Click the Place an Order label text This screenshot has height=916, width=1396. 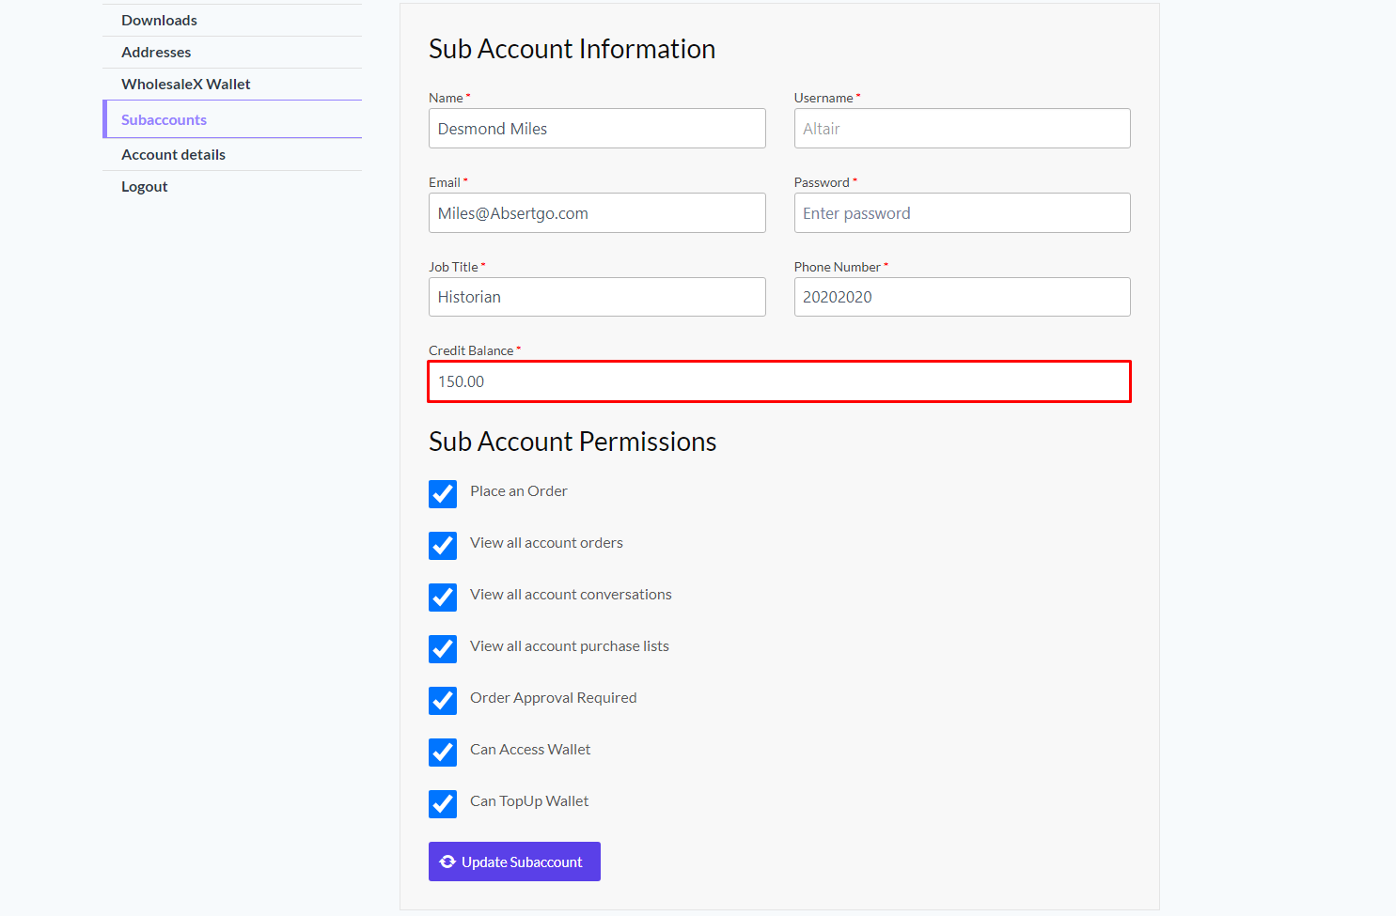[x=519, y=491]
